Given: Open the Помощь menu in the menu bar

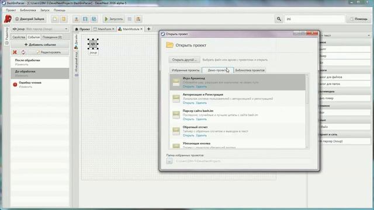Looking at the screenshot, I should (60, 10).
